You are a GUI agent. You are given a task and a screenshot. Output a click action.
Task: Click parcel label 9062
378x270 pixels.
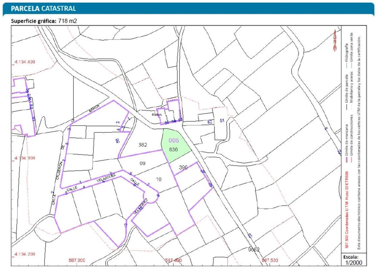coord(253,250)
